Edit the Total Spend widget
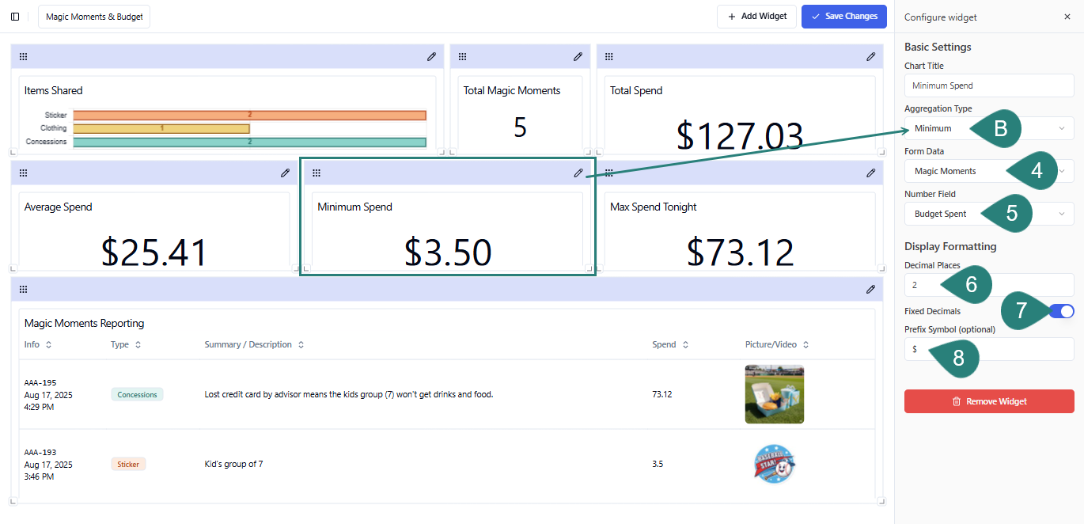Screen dimensions: 1084x524 870,56
